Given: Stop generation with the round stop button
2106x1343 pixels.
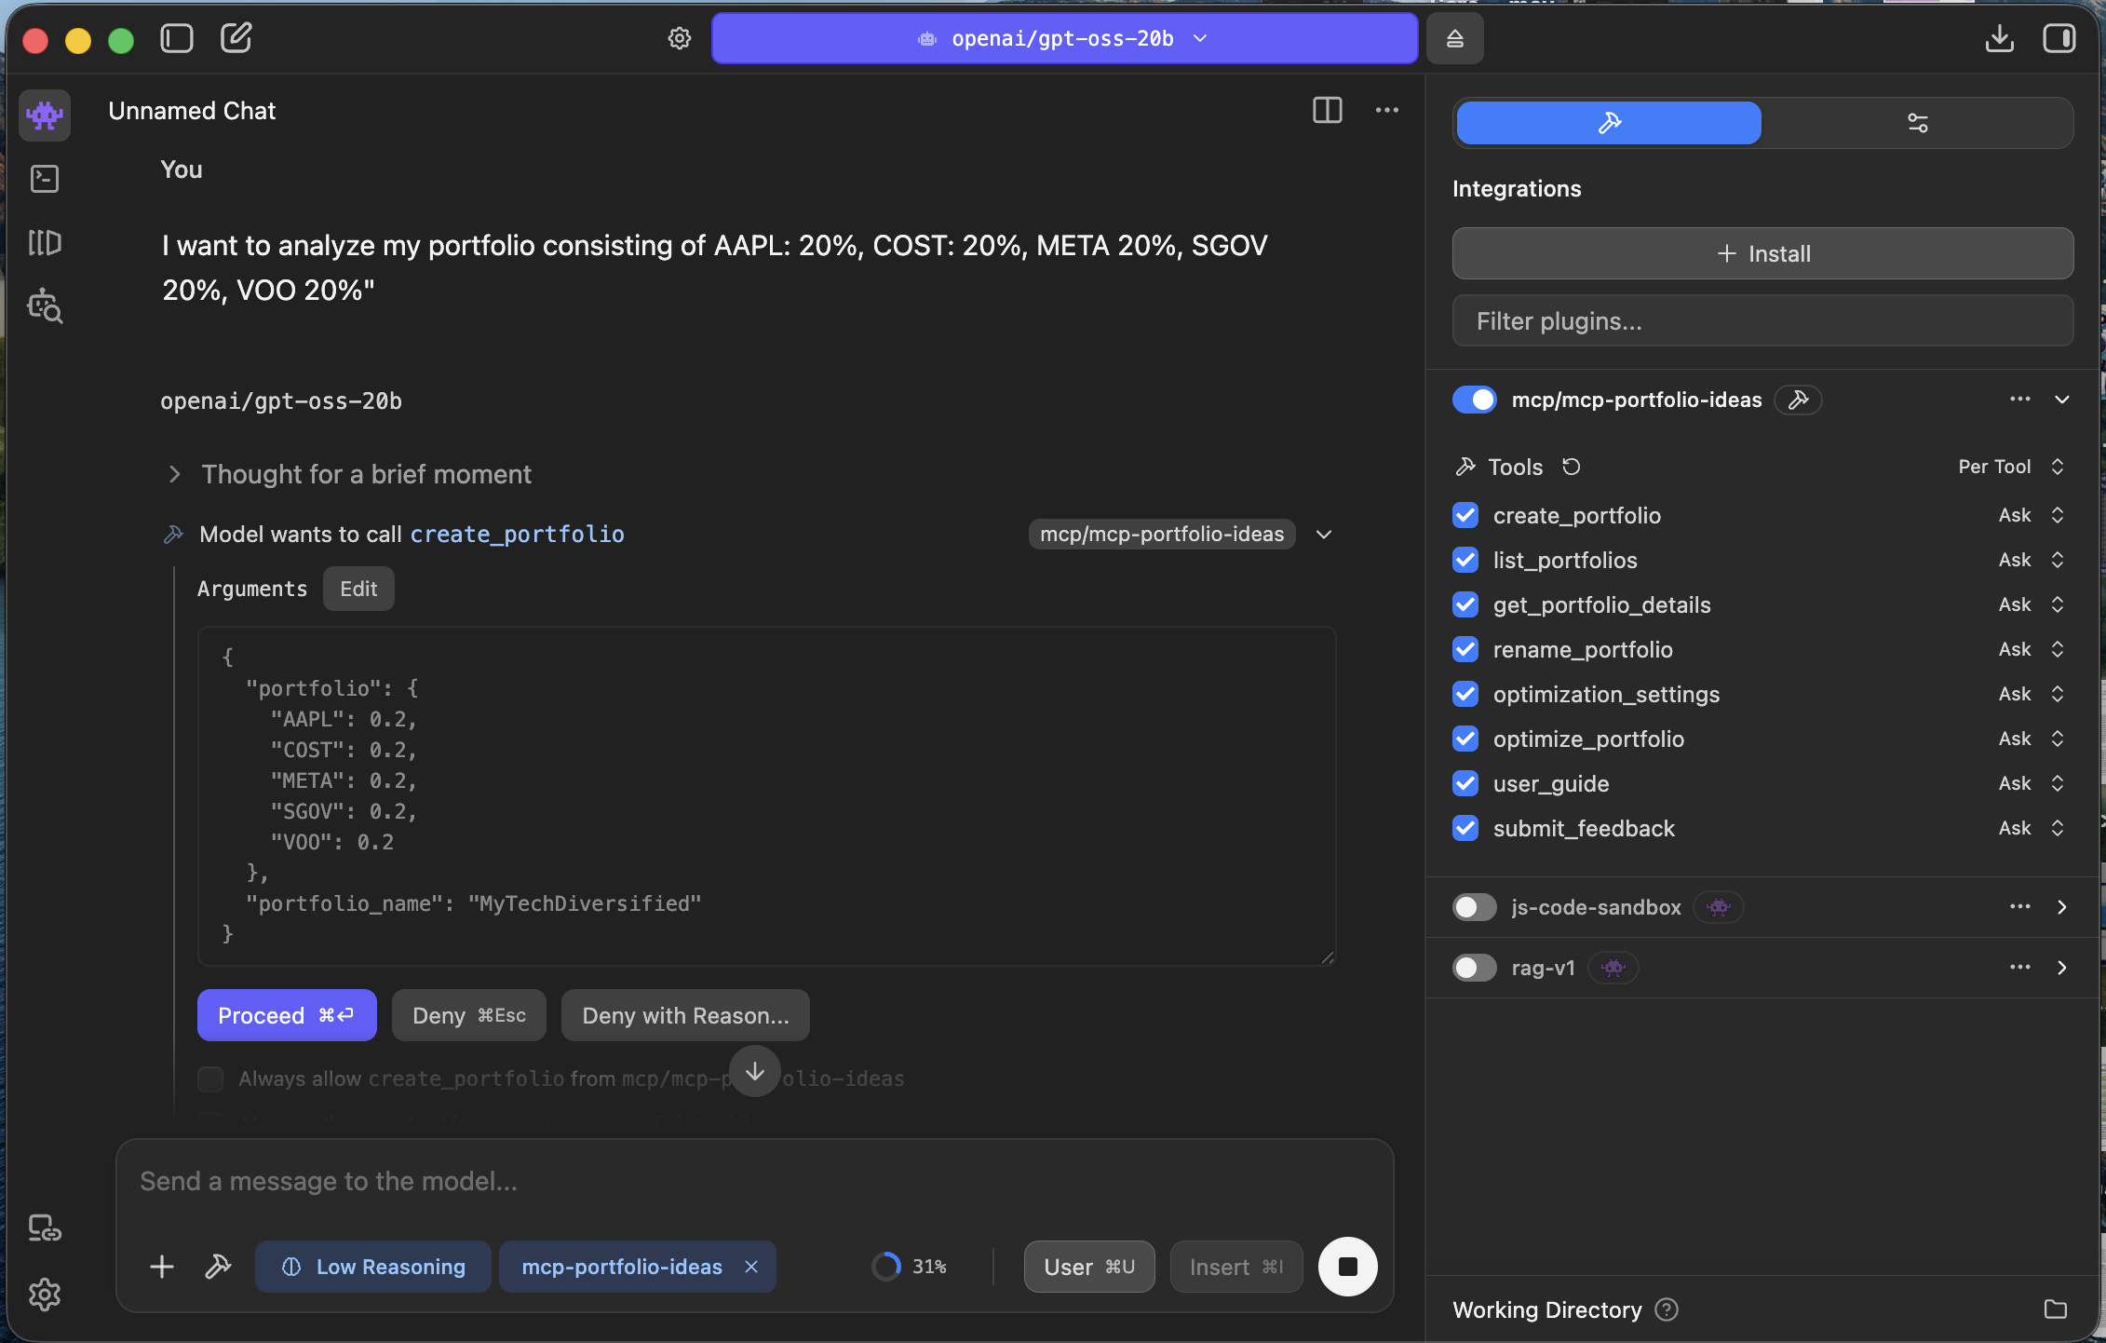Looking at the screenshot, I should click(1347, 1267).
